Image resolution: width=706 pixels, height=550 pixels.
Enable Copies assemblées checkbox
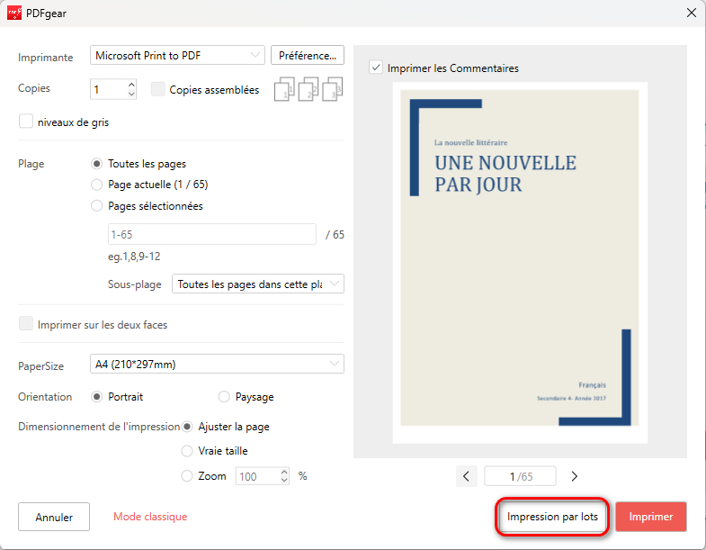158,89
